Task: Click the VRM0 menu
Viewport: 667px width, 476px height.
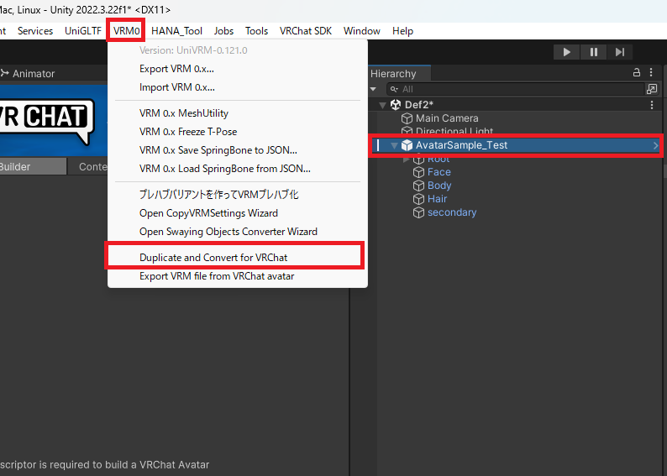Action: click(x=126, y=31)
